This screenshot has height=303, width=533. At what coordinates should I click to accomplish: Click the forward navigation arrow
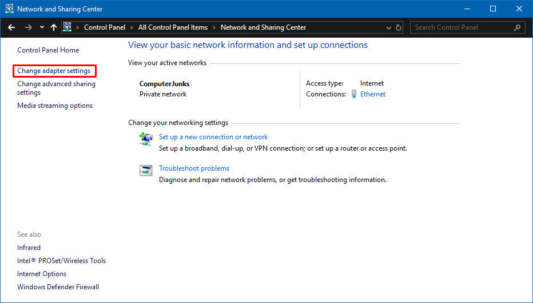click(28, 27)
